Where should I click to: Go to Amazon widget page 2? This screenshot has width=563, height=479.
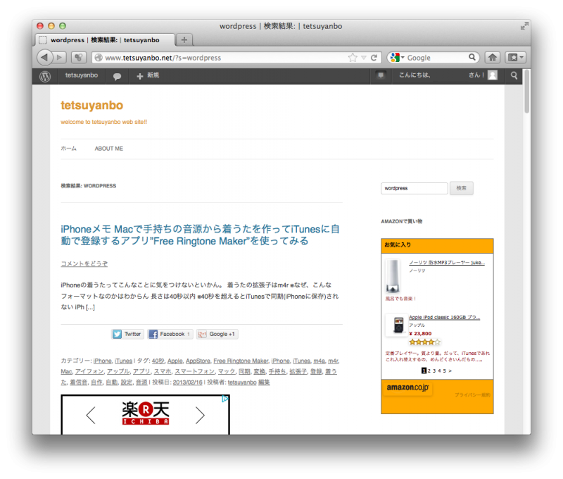429,371
